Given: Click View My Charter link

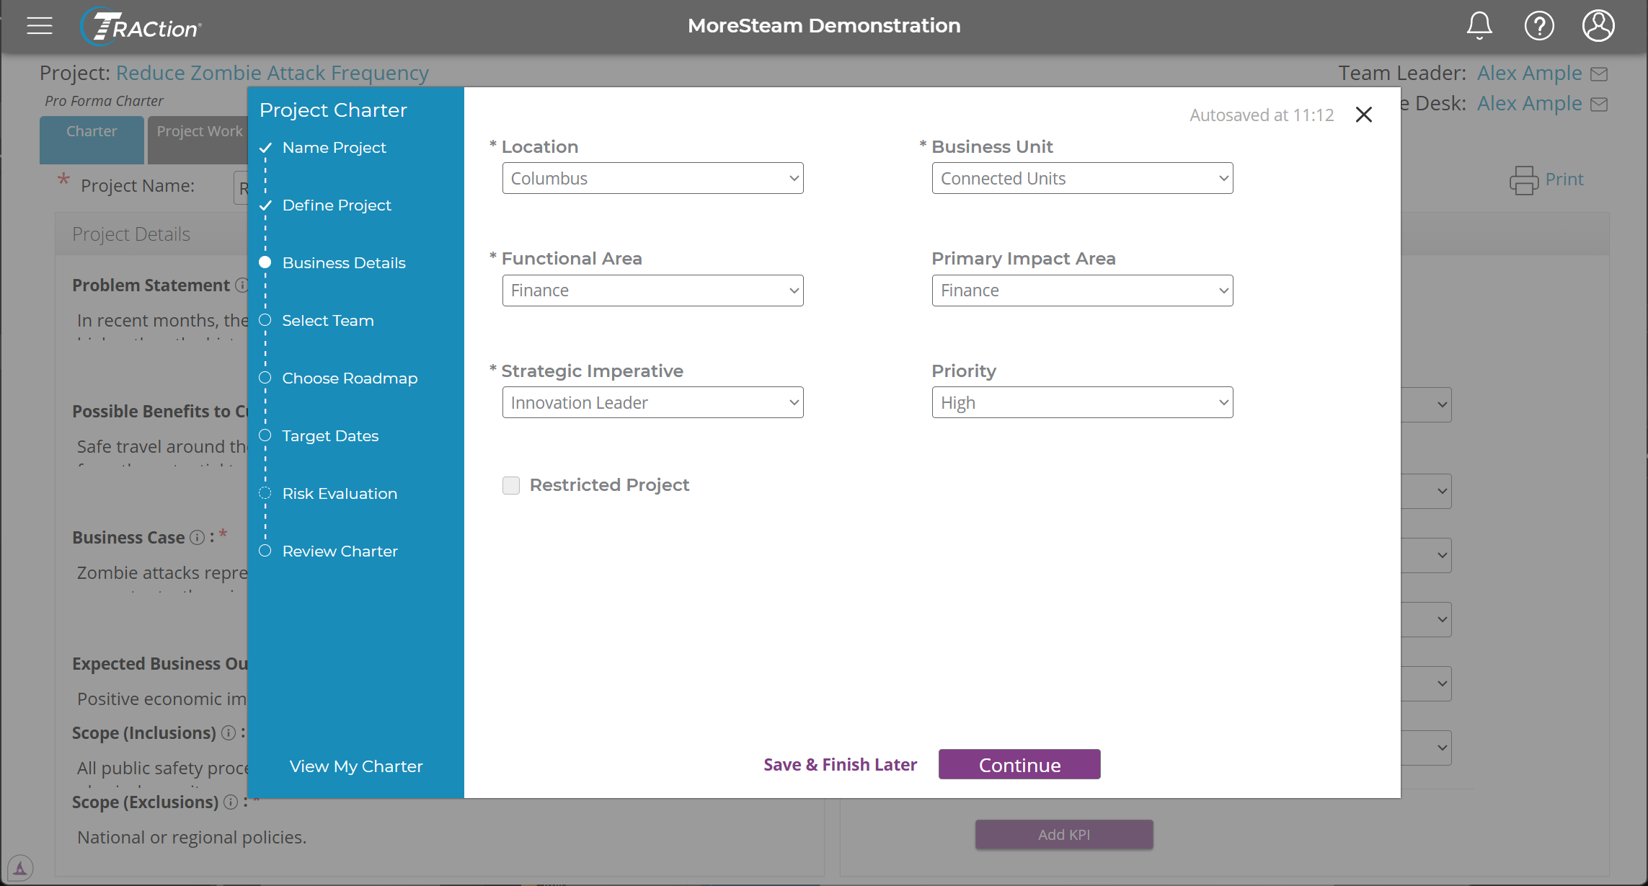Looking at the screenshot, I should [356, 766].
